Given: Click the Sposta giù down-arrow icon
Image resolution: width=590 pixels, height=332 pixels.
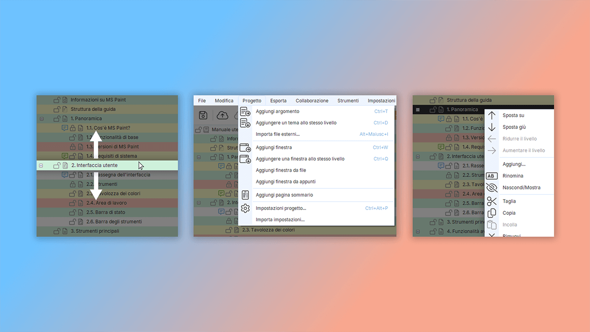Looking at the screenshot, I should tap(492, 127).
